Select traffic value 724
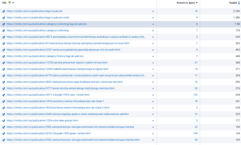The height and width of the screenshot is (145, 241). pos(238,30)
